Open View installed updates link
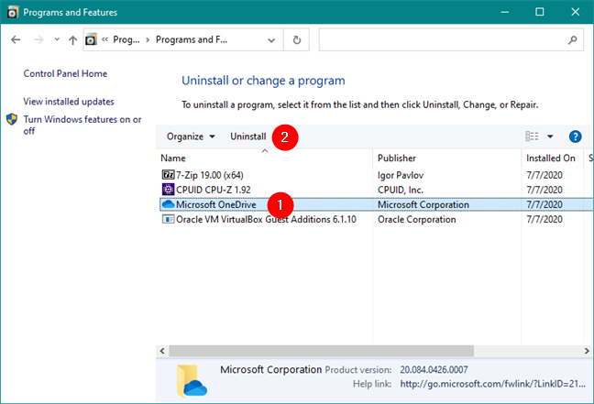 (x=69, y=102)
